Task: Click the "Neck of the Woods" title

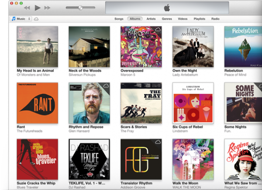Action: [x=85, y=71]
